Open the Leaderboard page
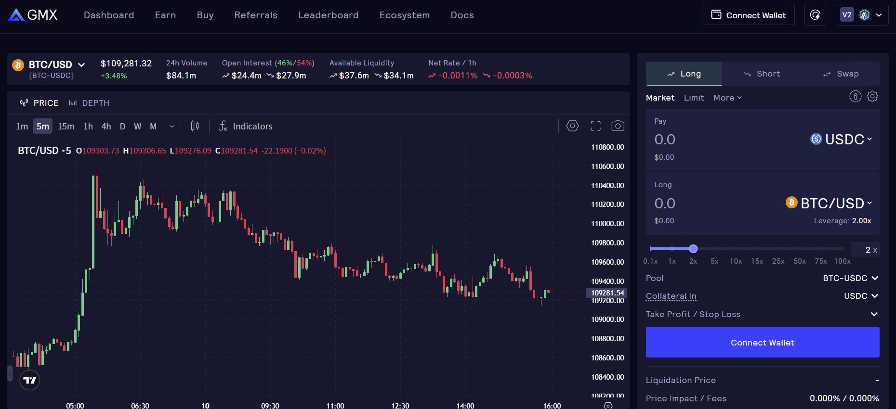 tap(329, 15)
